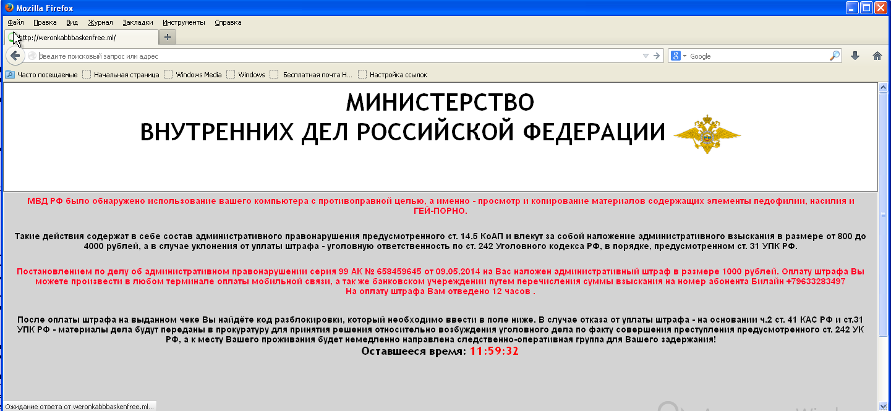
Task: Open Начальная страница bookmark
Action: [121, 75]
